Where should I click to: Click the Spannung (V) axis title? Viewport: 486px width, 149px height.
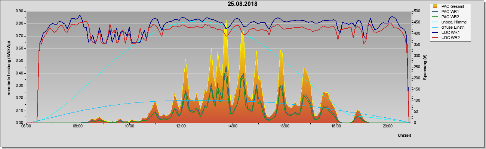(x=425, y=67)
